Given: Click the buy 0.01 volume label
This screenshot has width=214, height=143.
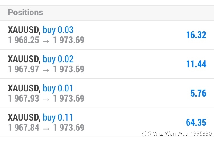Looking at the screenshot, I should click(x=58, y=88).
